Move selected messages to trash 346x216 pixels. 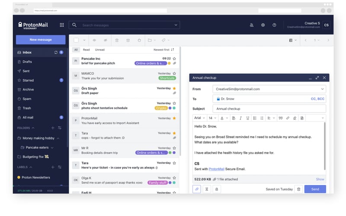(x=117, y=40)
